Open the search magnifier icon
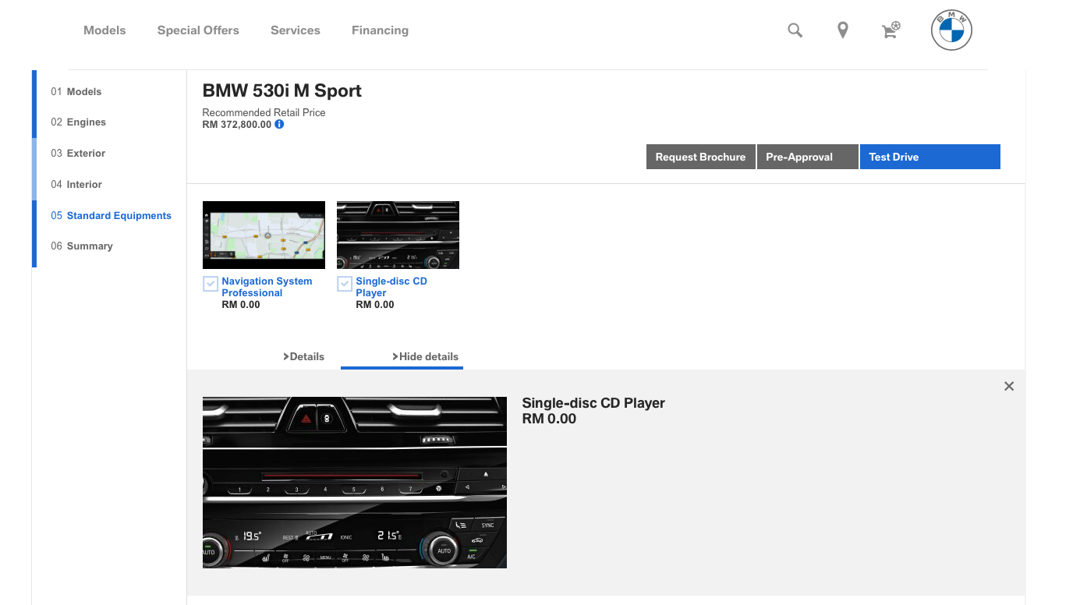This screenshot has height=605, width=1087. tap(795, 30)
